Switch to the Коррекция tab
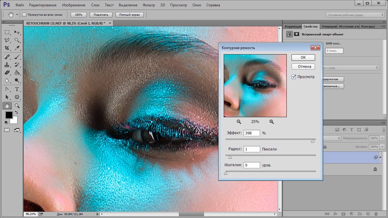 point(293,26)
